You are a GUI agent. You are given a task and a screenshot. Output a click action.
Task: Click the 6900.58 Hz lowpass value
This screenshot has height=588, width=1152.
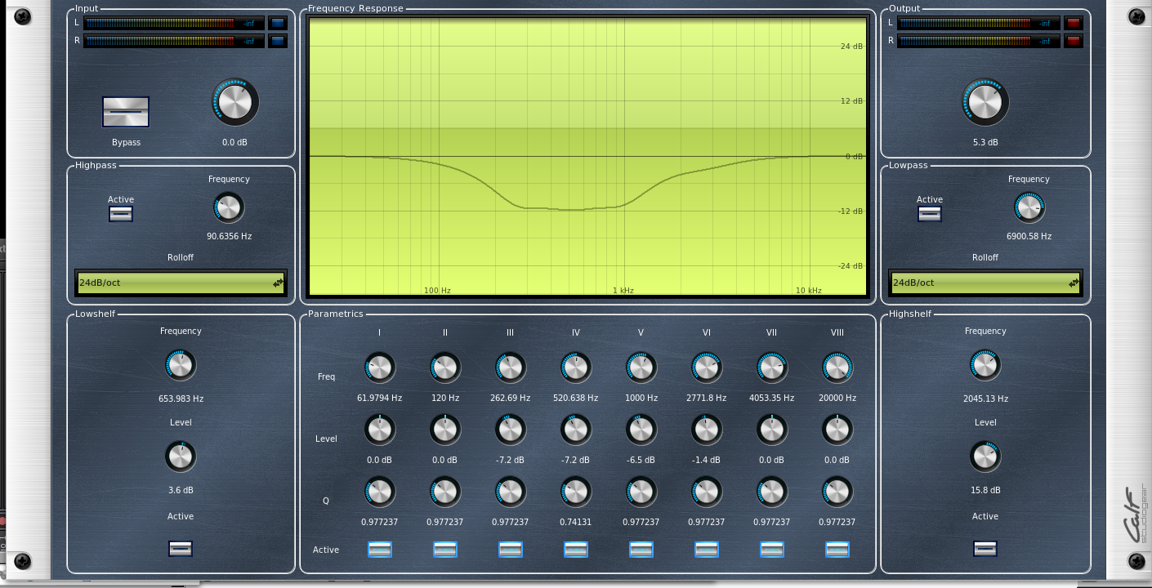pyautogui.click(x=1029, y=237)
